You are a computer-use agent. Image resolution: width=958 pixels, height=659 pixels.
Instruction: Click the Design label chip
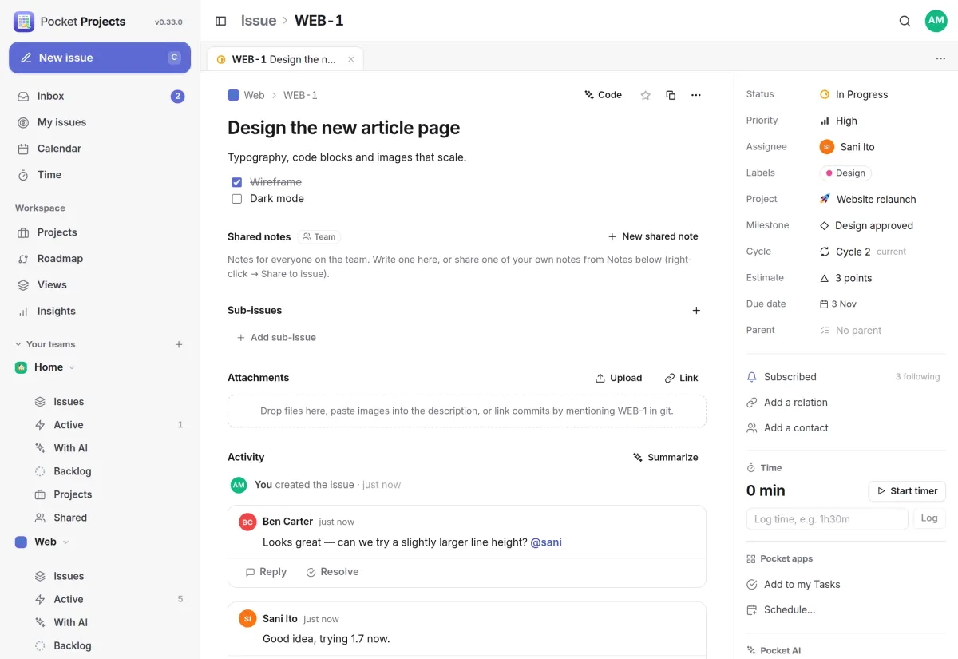point(845,173)
